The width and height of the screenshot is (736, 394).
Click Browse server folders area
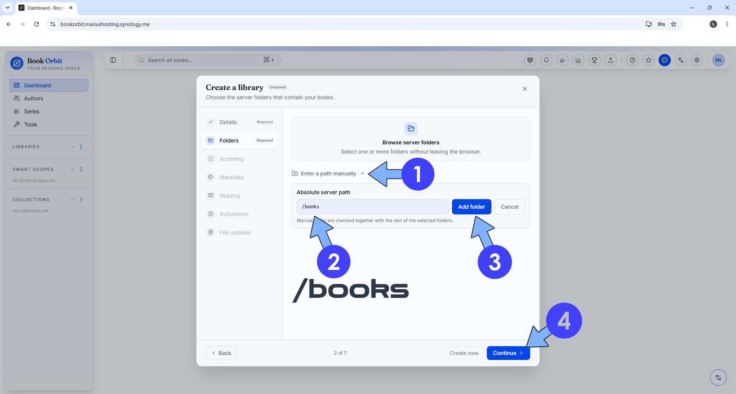[x=411, y=139]
